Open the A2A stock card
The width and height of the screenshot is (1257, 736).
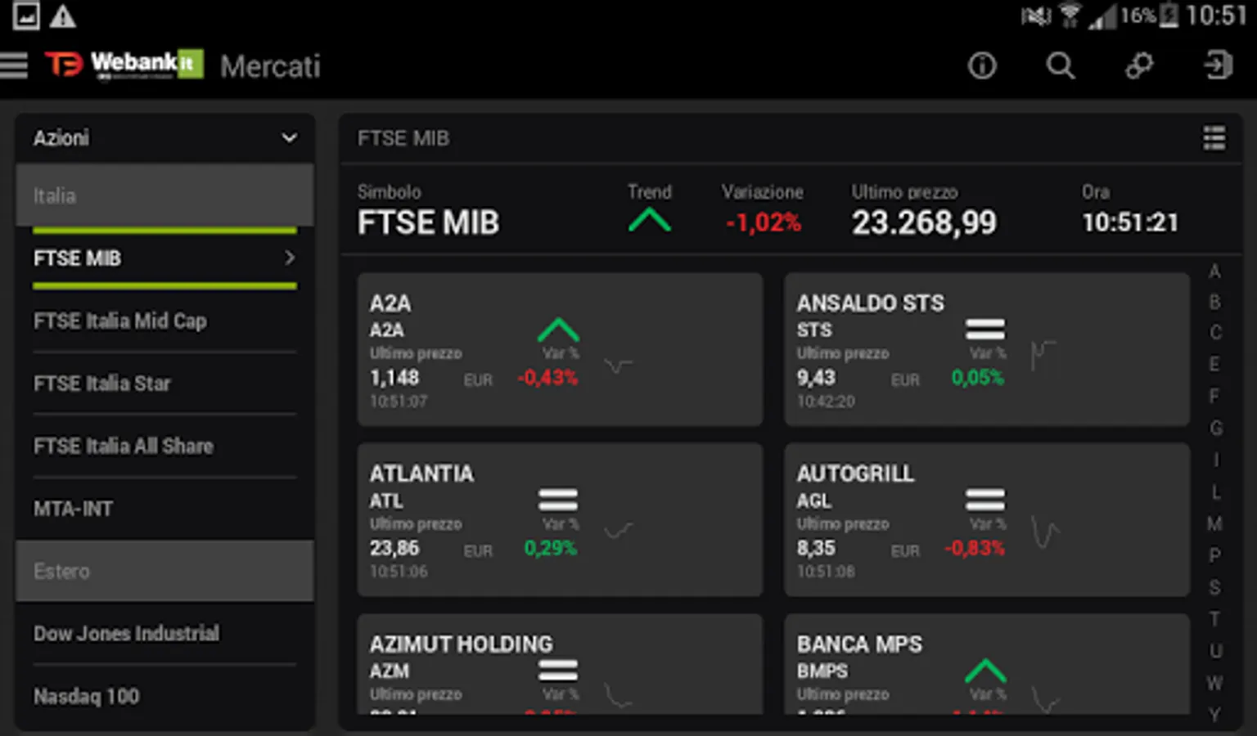[560, 349]
